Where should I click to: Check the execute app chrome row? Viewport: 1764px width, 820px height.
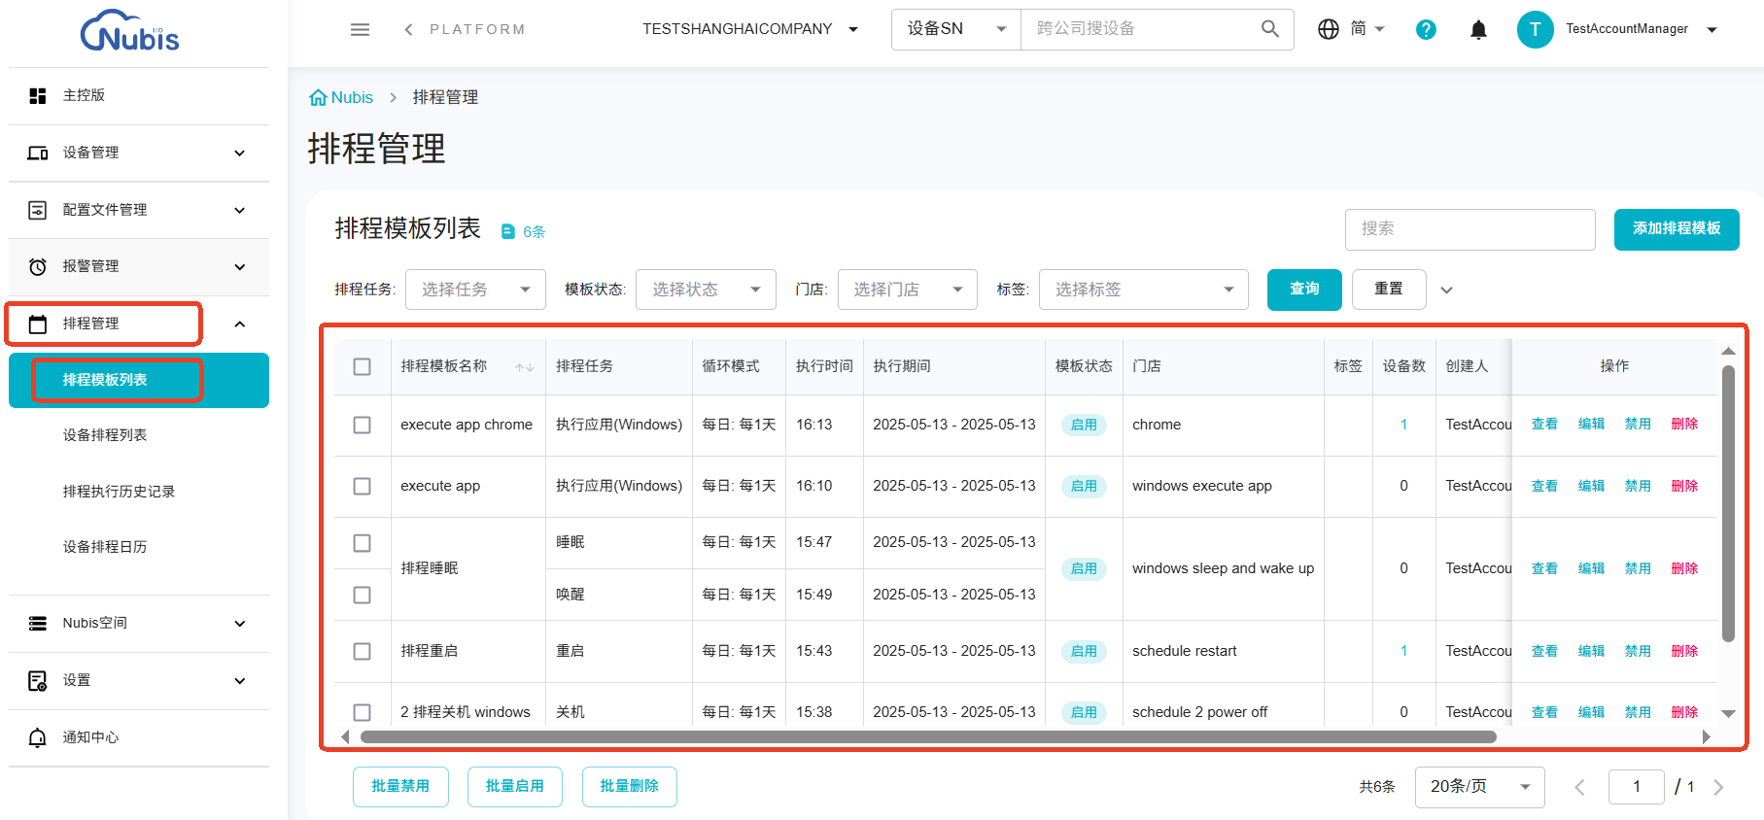[363, 425]
